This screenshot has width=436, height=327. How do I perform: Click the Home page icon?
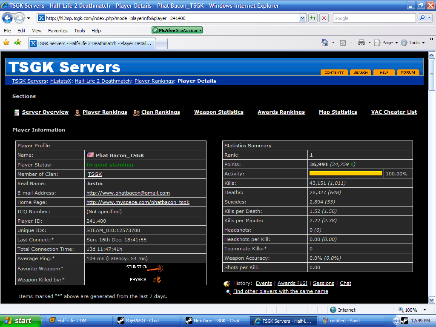pyautogui.click(x=325, y=43)
